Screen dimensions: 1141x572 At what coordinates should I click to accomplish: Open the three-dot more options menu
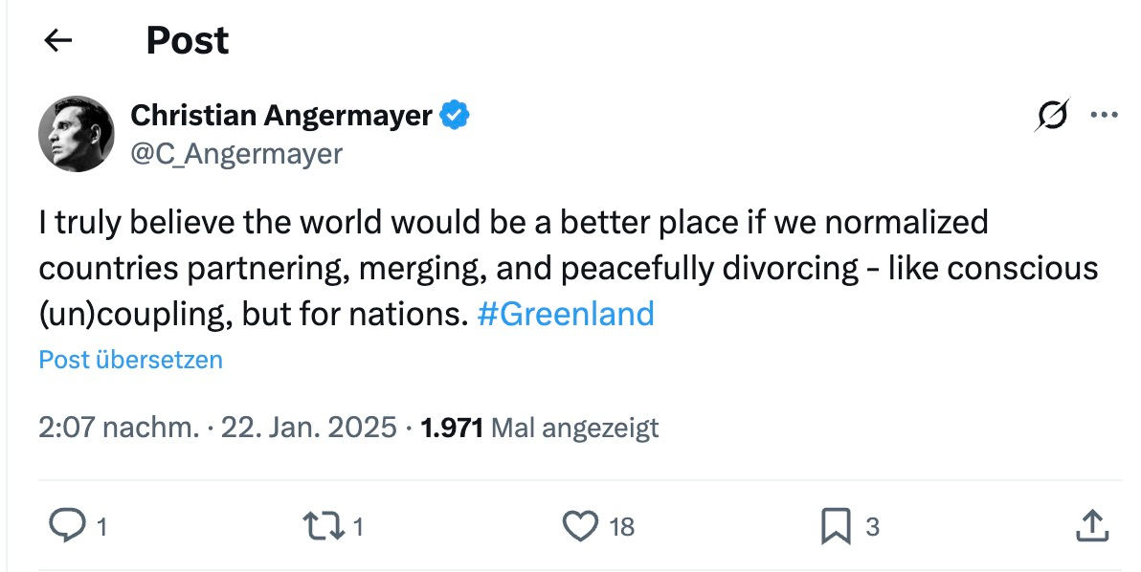point(1104,116)
